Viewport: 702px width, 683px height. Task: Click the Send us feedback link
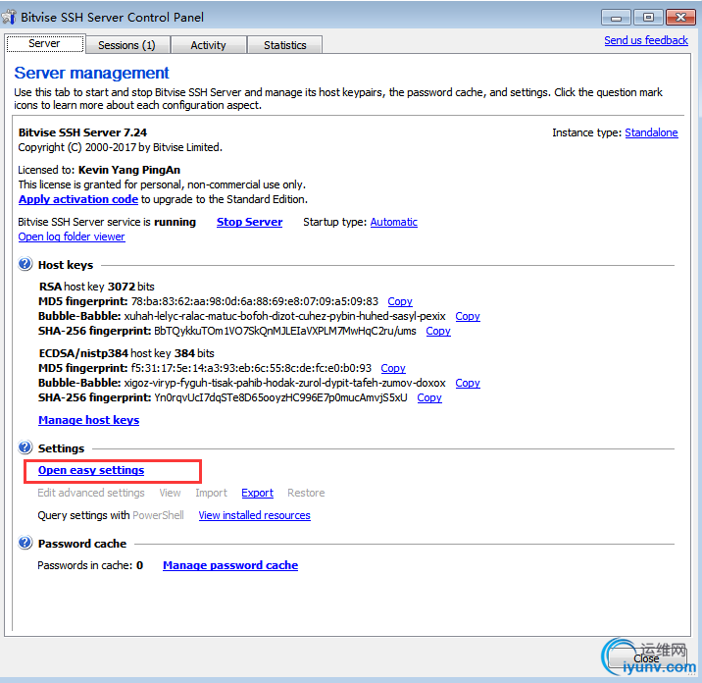click(645, 40)
